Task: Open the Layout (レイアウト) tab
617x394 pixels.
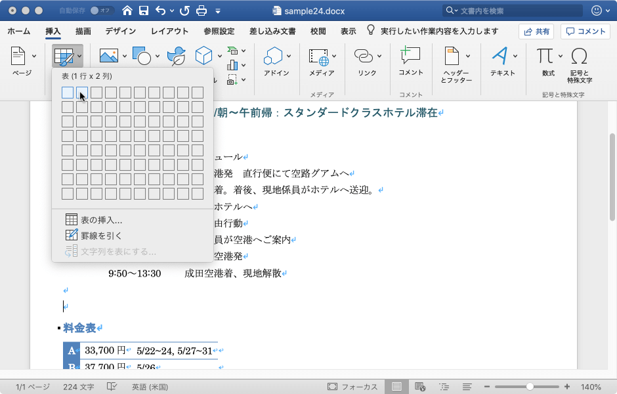Action: click(169, 31)
